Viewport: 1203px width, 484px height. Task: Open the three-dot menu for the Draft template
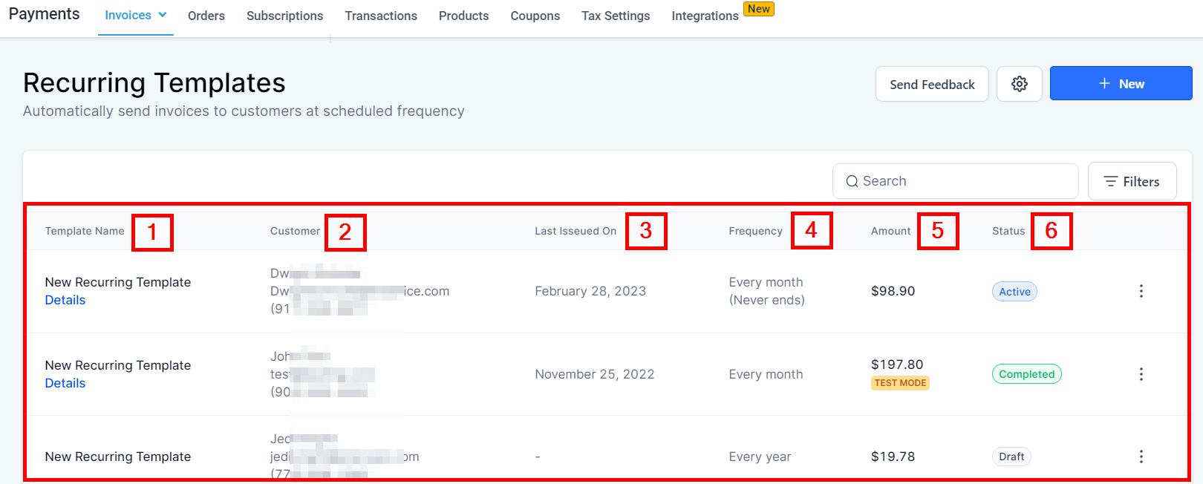tap(1141, 457)
